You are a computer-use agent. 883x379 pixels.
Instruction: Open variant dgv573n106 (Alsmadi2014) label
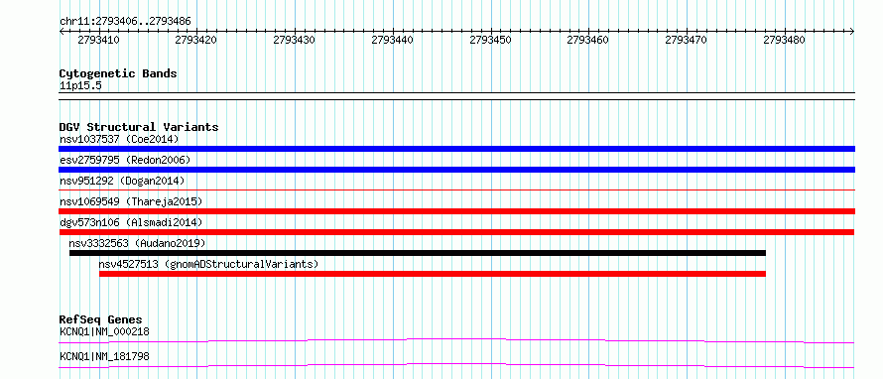pos(131,222)
